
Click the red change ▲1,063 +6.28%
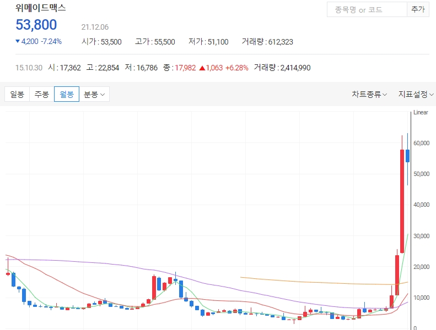tap(224, 68)
